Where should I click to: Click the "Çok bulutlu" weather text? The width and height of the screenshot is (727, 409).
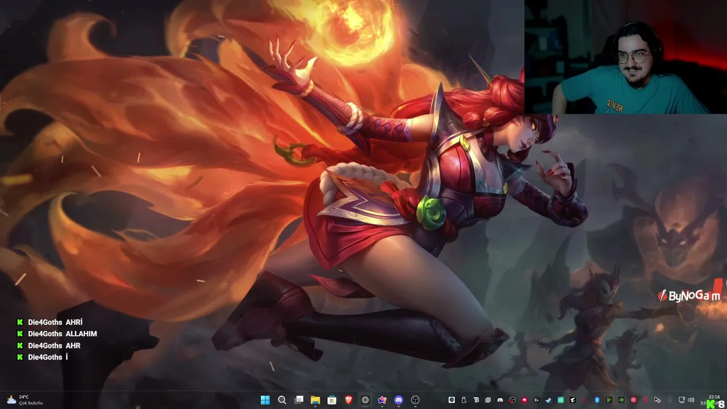[31, 403]
